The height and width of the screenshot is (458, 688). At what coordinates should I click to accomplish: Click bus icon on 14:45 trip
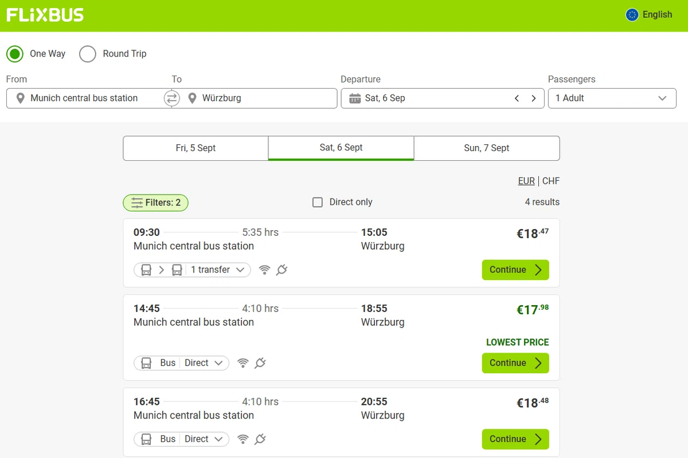[146, 363]
